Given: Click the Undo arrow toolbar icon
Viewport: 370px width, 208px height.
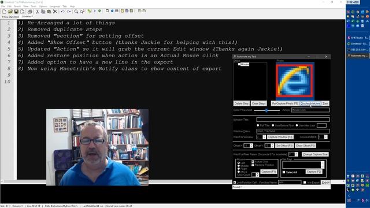Looking at the screenshot, I should pyautogui.click(x=62, y=12).
